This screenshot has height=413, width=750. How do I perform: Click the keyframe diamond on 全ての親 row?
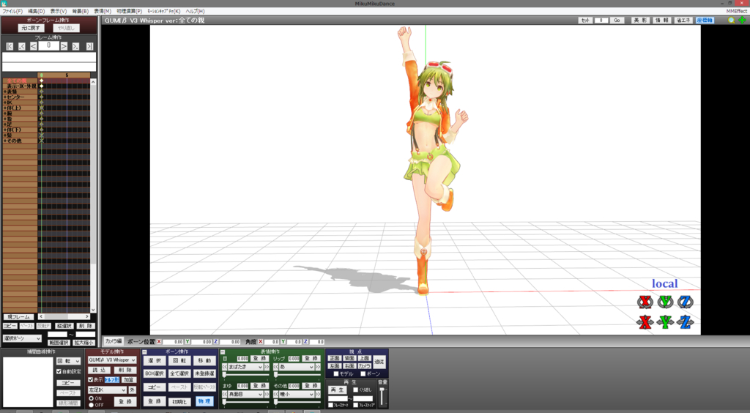[x=42, y=81]
